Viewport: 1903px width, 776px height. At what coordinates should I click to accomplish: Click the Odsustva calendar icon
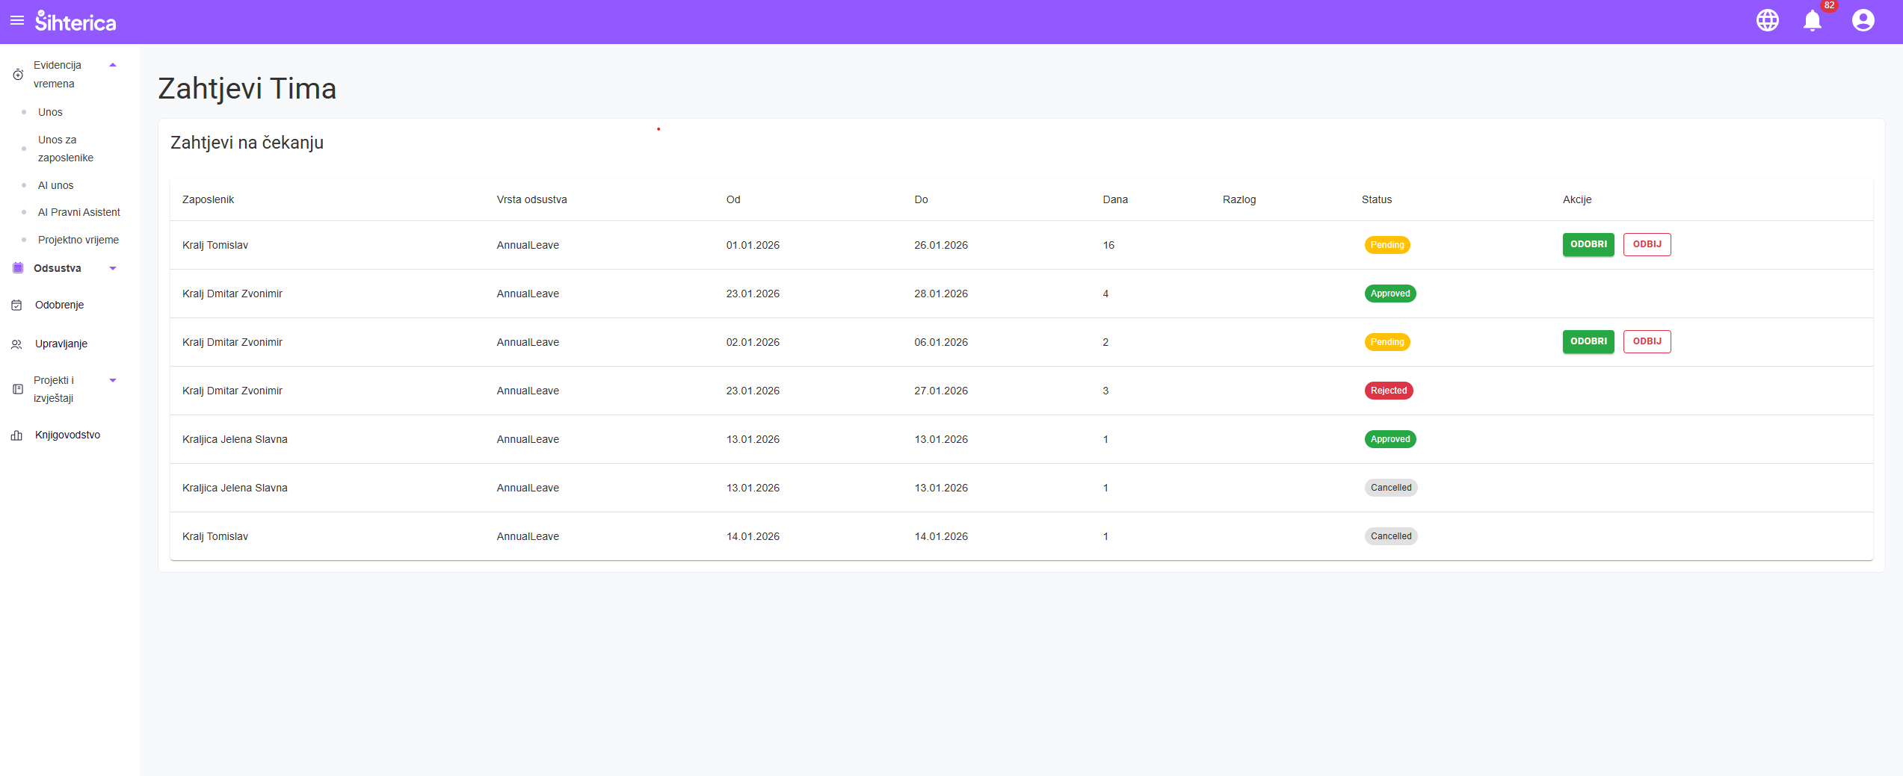click(18, 268)
